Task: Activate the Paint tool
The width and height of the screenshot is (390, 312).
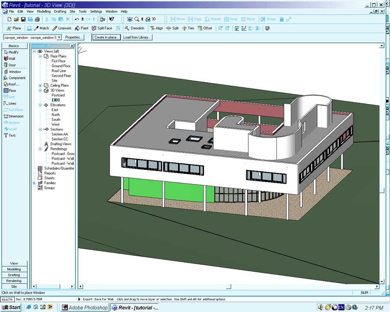Action: click(82, 28)
